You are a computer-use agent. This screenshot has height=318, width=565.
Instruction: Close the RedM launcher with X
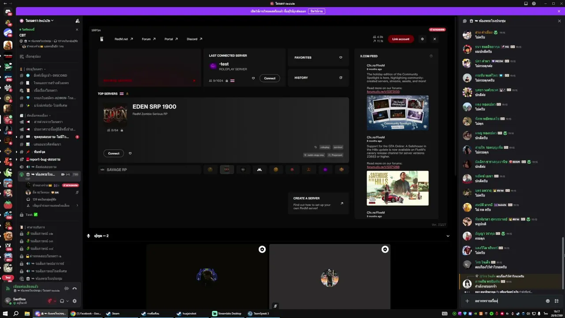434,39
